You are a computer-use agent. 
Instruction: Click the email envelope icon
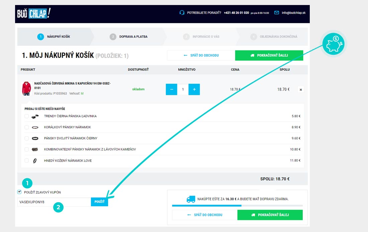276,13
